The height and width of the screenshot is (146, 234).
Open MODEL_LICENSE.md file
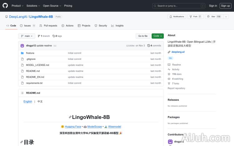(x=37, y=65)
